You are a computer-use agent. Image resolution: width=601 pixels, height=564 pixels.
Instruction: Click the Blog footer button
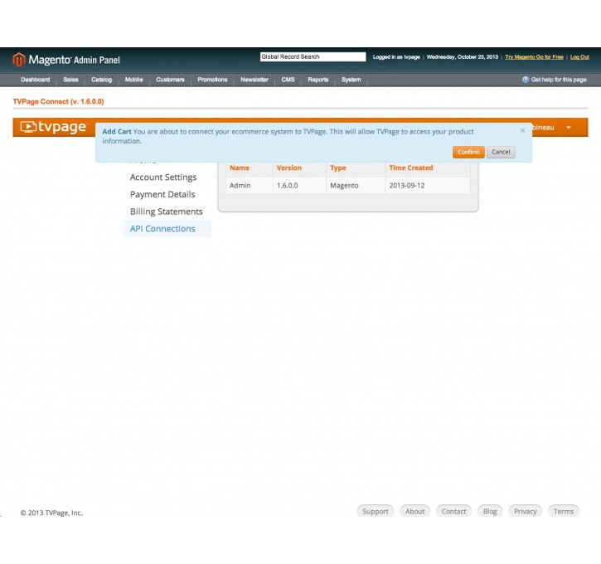click(490, 511)
